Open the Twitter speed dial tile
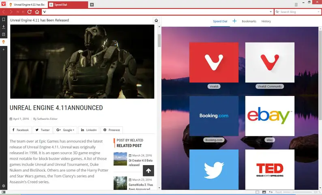This screenshot has height=195, width=322. tap(214, 170)
